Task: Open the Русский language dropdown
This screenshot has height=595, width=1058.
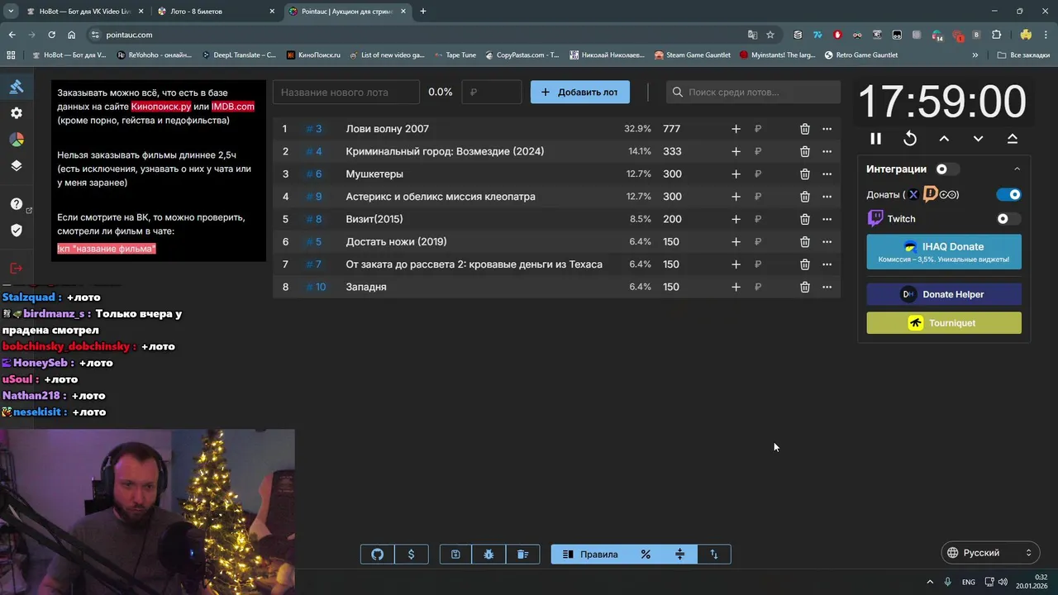Action: pyautogui.click(x=990, y=553)
